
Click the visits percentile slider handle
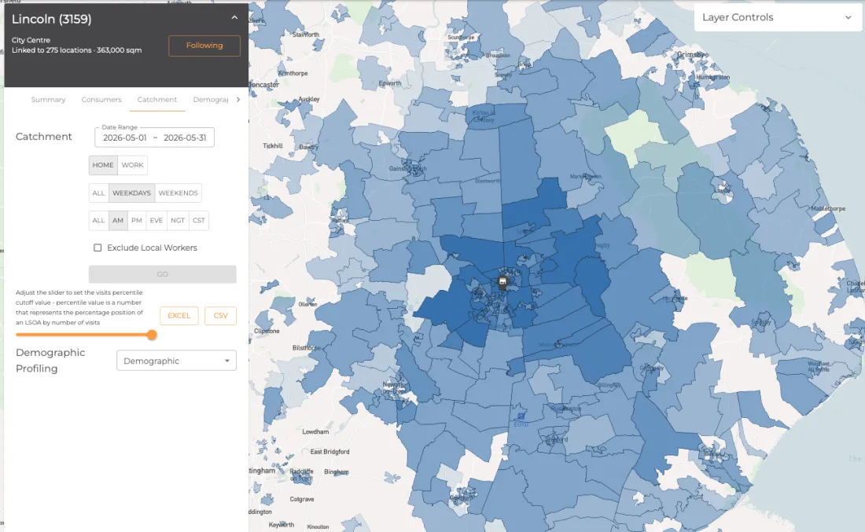(x=152, y=336)
